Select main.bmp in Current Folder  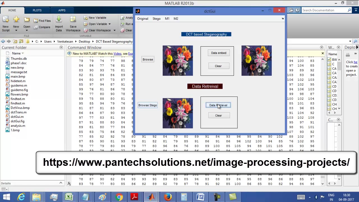pos(18,77)
